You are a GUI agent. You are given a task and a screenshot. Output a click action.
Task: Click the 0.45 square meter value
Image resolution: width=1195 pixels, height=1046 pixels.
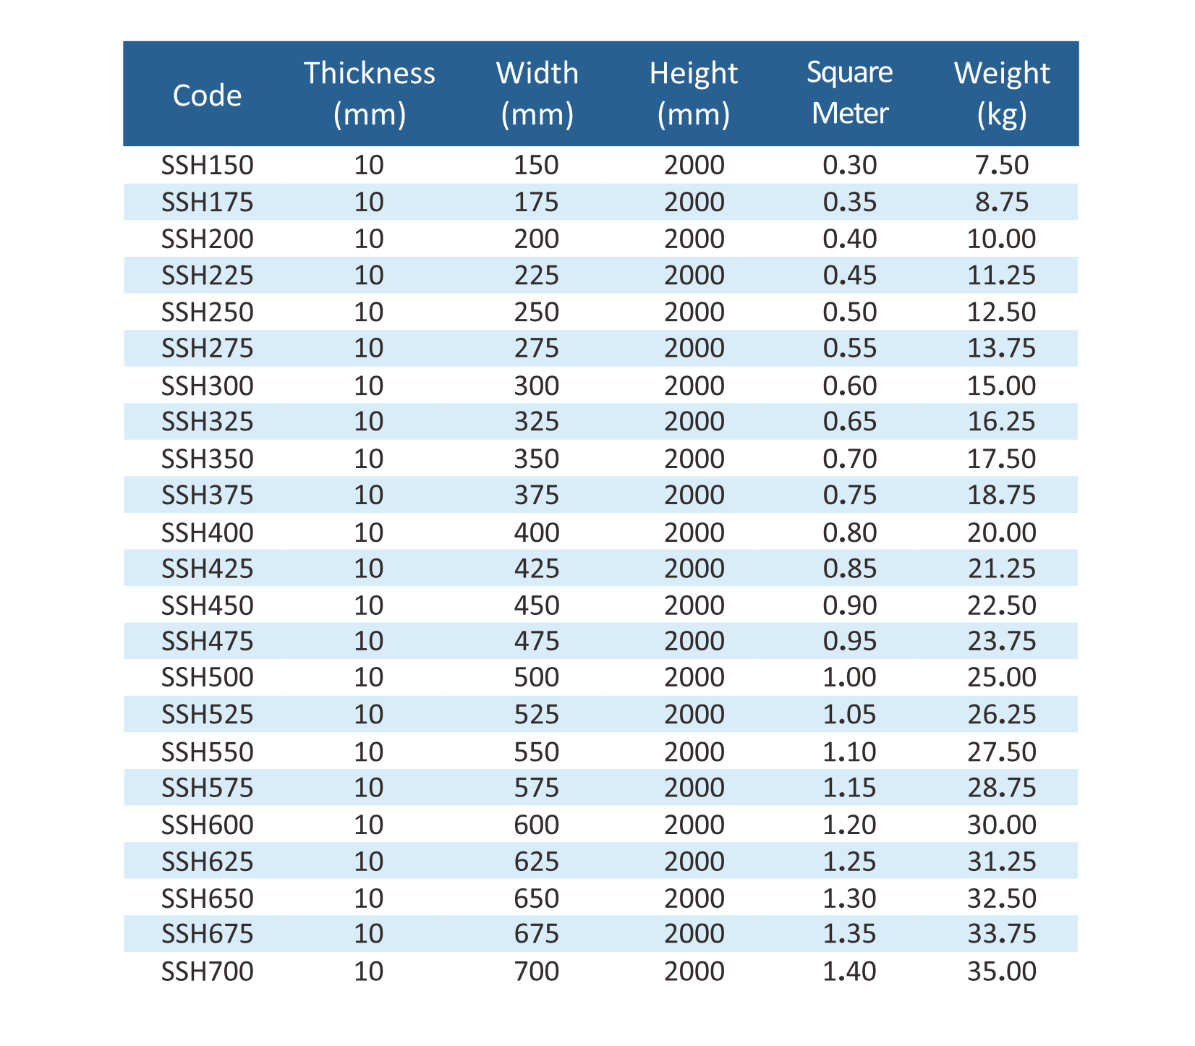point(849,276)
